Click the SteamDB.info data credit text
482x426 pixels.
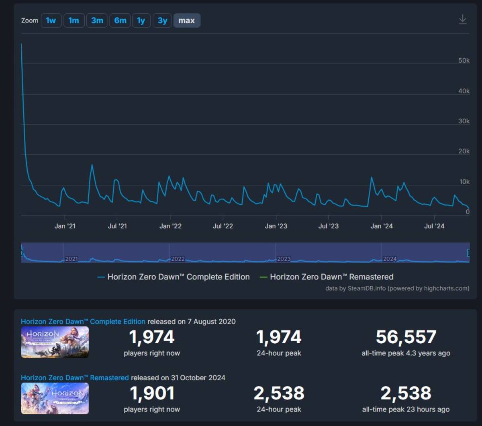click(397, 288)
